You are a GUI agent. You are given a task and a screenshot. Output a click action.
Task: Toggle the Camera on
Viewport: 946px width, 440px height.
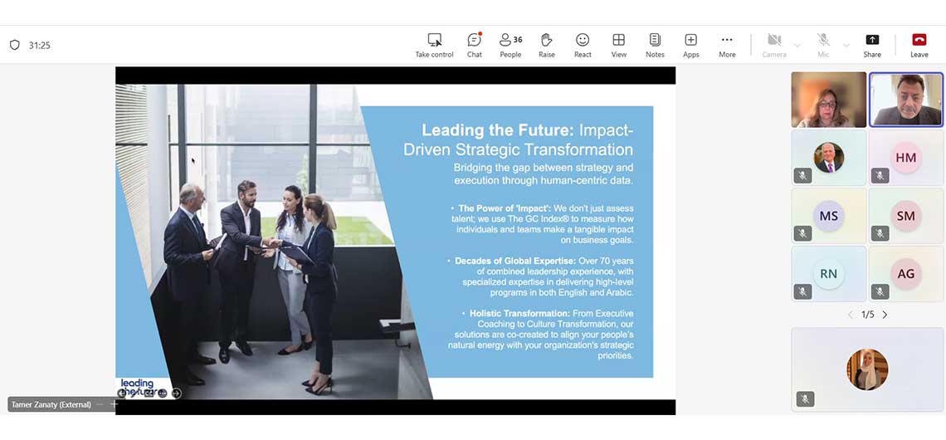point(773,45)
